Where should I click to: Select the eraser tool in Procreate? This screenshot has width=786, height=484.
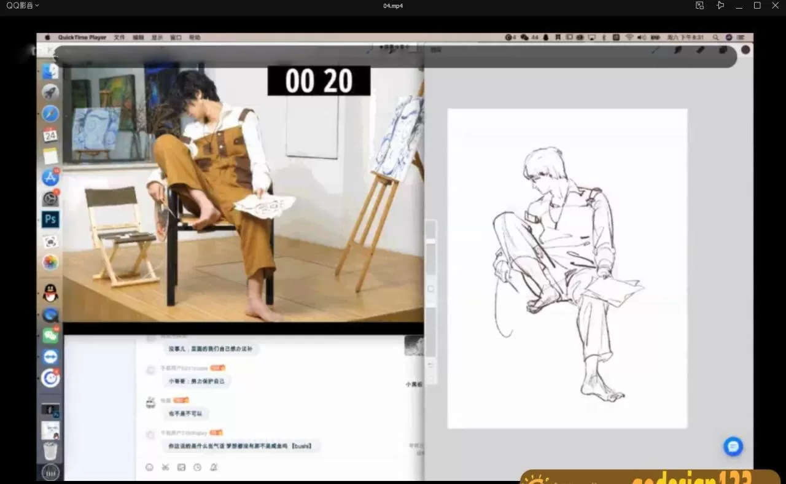pyautogui.click(x=701, y=50)
